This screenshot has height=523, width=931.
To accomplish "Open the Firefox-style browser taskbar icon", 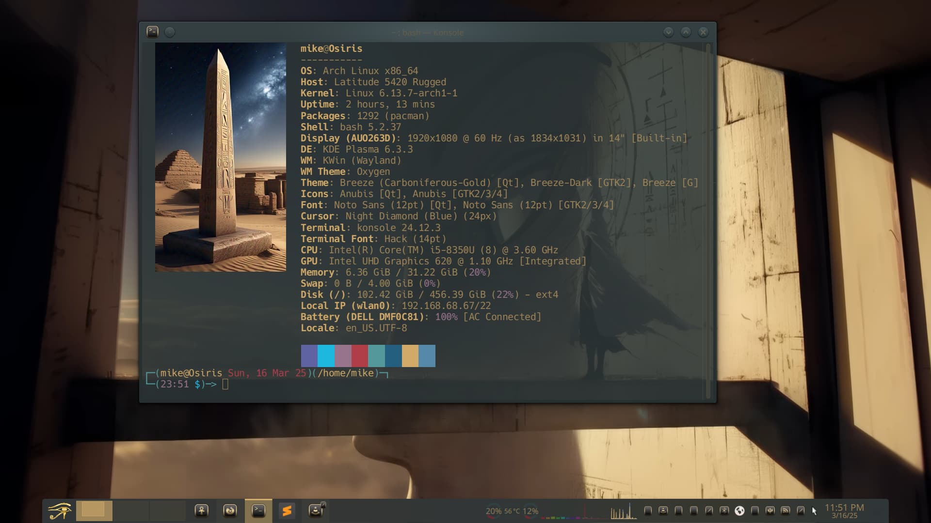I will pos(230,510).
